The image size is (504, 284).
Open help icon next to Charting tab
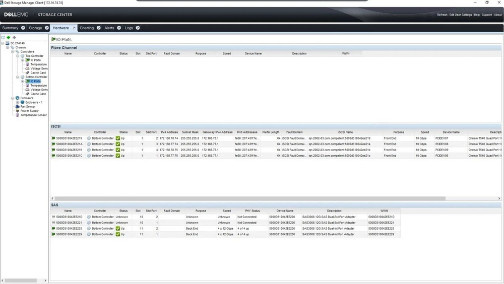pyautogui.click(x=99, y=28)
